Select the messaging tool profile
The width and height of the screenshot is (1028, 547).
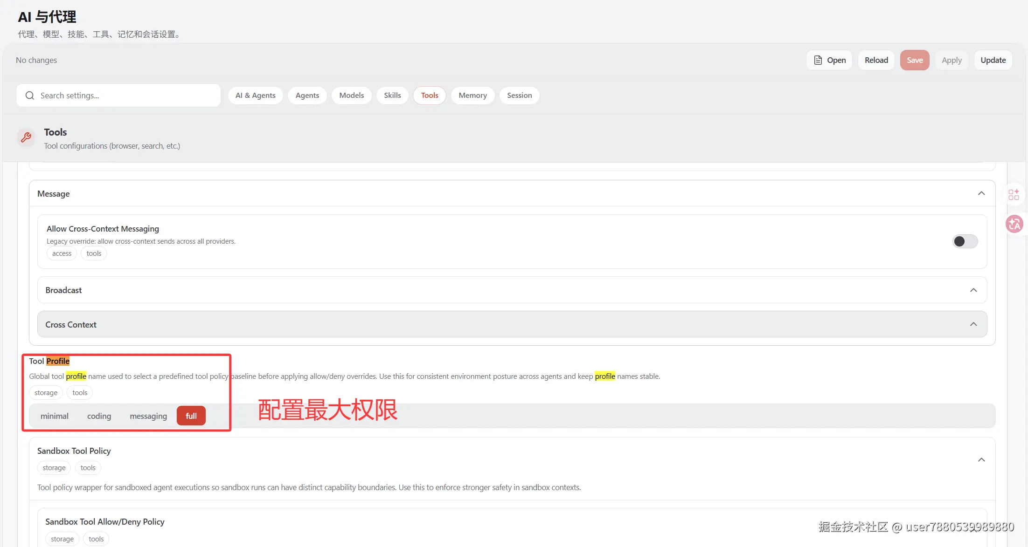pos(148,416)
